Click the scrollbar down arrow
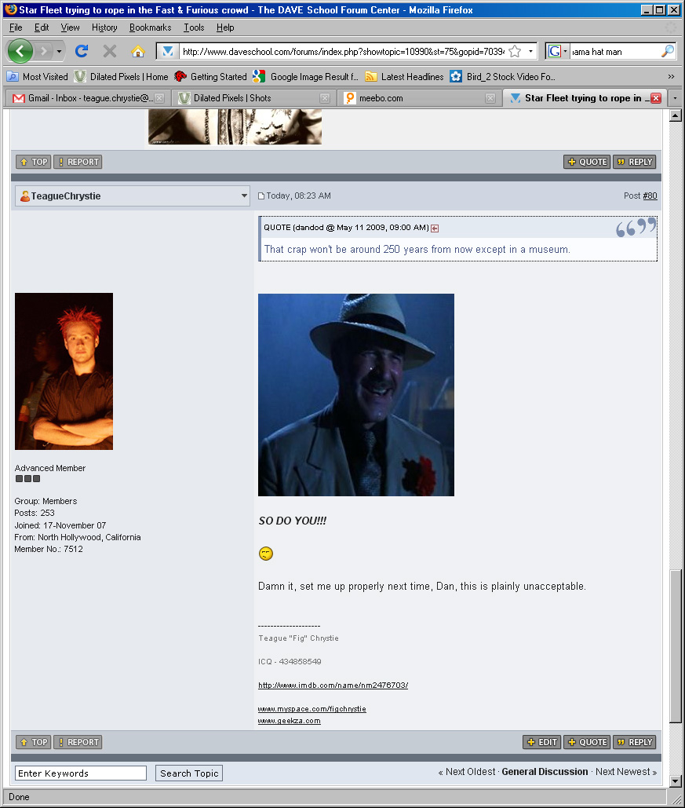 pyautogui.click(x=676, y=781)
